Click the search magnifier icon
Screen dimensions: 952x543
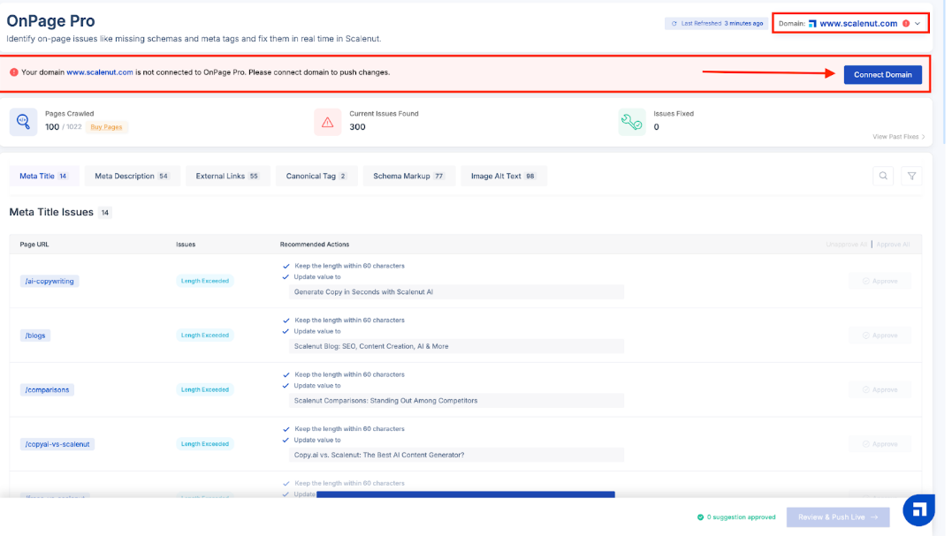click(882, 176)
